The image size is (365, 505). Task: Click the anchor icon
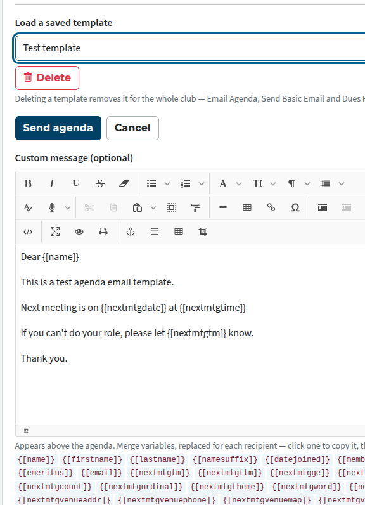pos(131,232)
